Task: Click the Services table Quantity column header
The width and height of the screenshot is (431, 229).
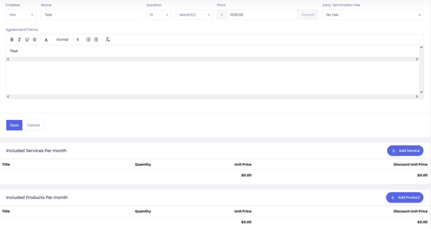Action: pyautogui.click(x=143, y=164)
